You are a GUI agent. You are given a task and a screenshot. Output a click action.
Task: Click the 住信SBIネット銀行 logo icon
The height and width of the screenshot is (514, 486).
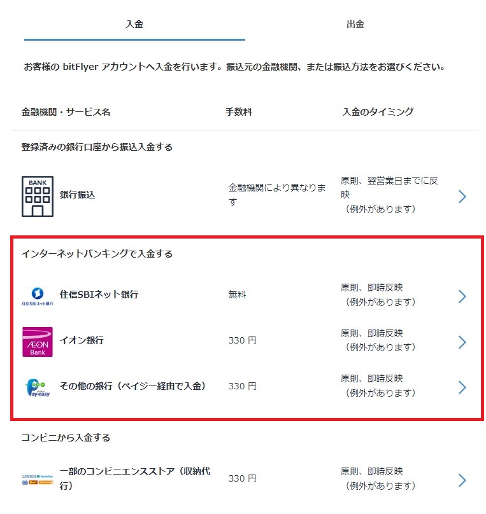pos(38,296)
